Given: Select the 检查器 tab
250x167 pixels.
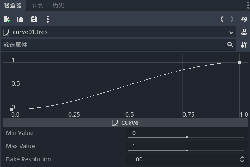Looking at the screenshot, I should tap(13, 5).
